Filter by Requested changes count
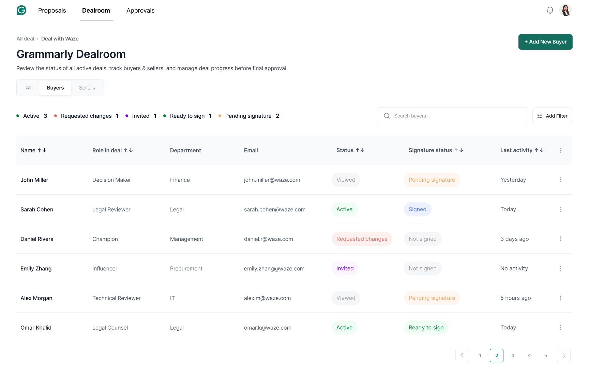589x380 pixels. tap(87, 116)
